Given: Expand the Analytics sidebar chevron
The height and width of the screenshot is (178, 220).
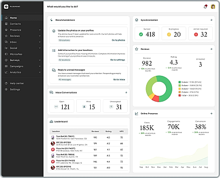Looking at the screenshot, I should pos(40,72).
